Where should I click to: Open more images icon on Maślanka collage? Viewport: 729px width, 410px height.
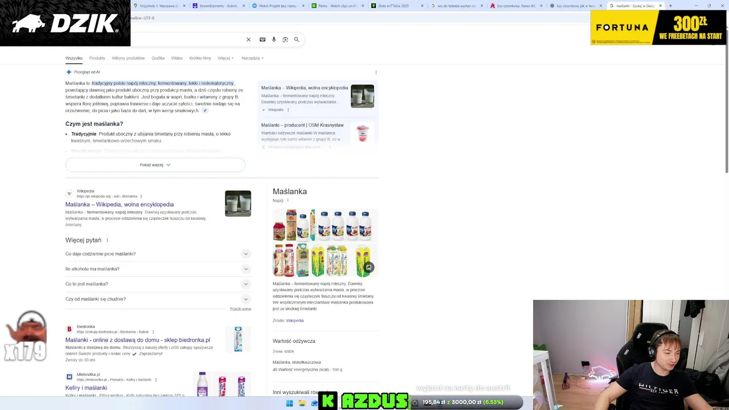(368, 267)
